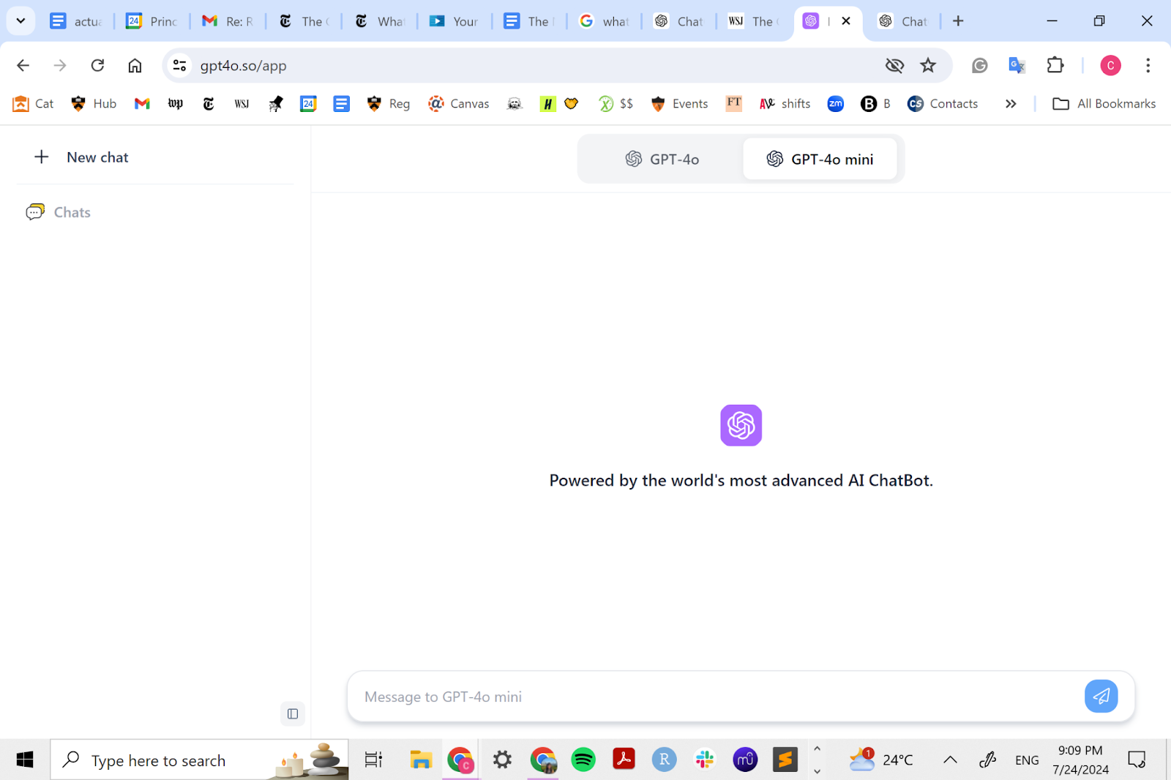Switch to the Gmail 'Re: R' tab
The image size is (1171, 780).
228,21
